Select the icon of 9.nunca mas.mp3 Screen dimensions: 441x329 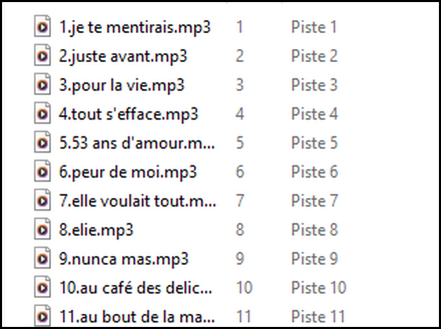tap(43, 259)
